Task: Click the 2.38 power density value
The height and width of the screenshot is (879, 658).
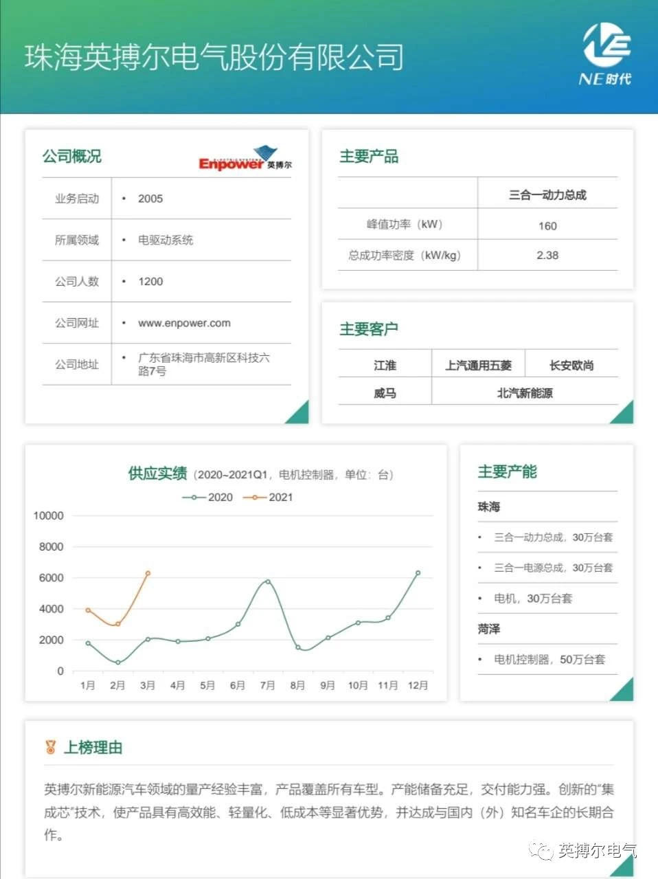Action: tap(547, 255)
